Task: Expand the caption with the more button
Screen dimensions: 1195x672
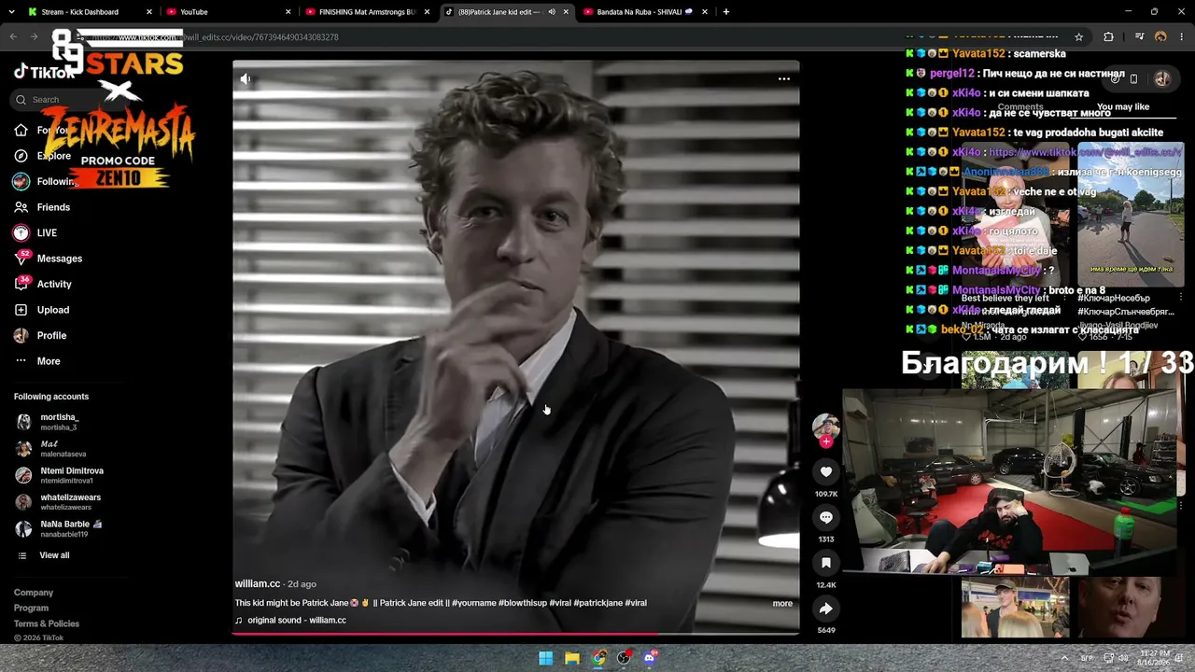Action: pyautogui.click(x=782, y=604)
